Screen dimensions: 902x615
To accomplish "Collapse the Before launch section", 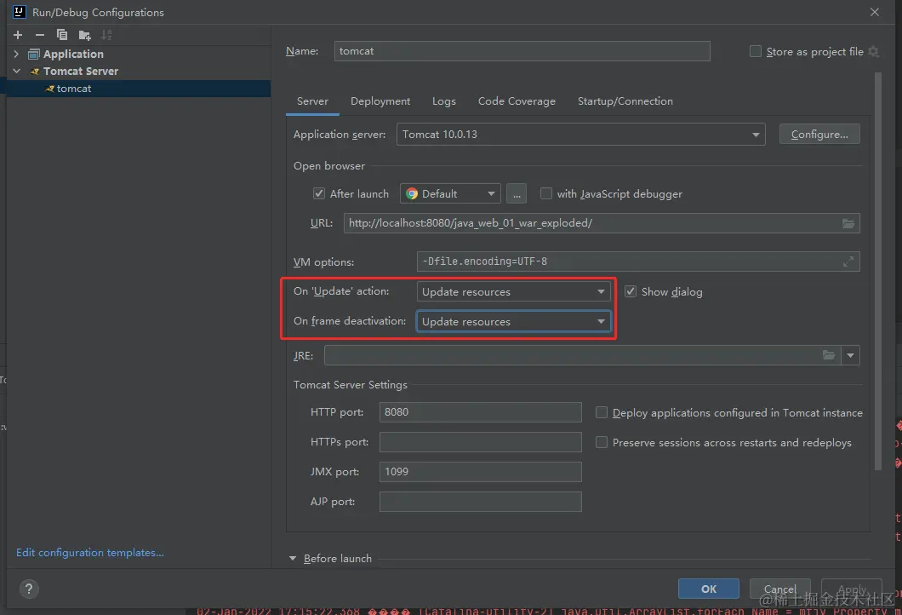I will pyautogui.click(x=292, y=558).
